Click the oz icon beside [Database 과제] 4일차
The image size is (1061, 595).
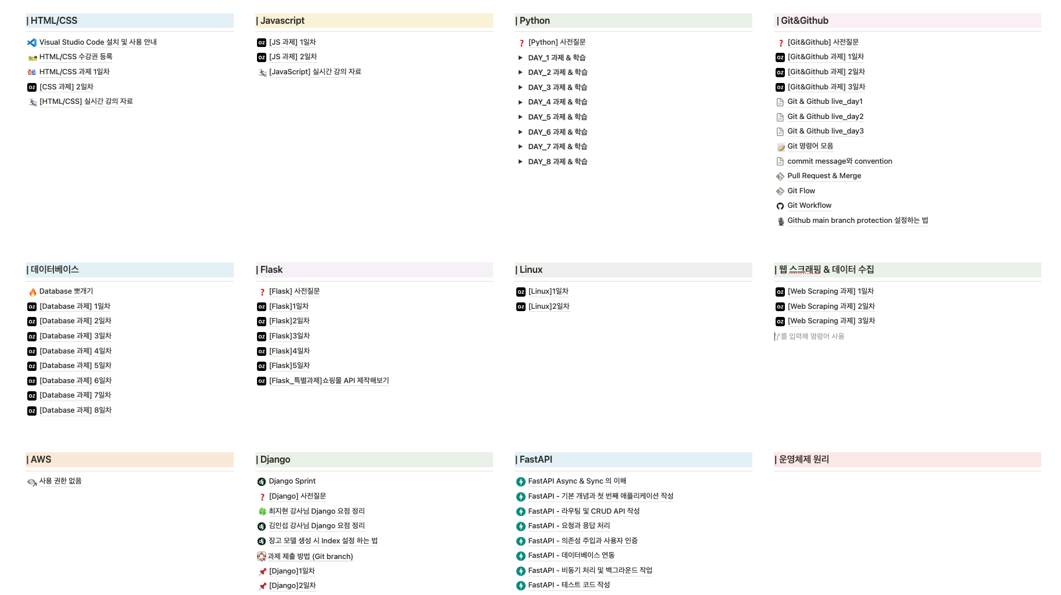coord(32,351)
